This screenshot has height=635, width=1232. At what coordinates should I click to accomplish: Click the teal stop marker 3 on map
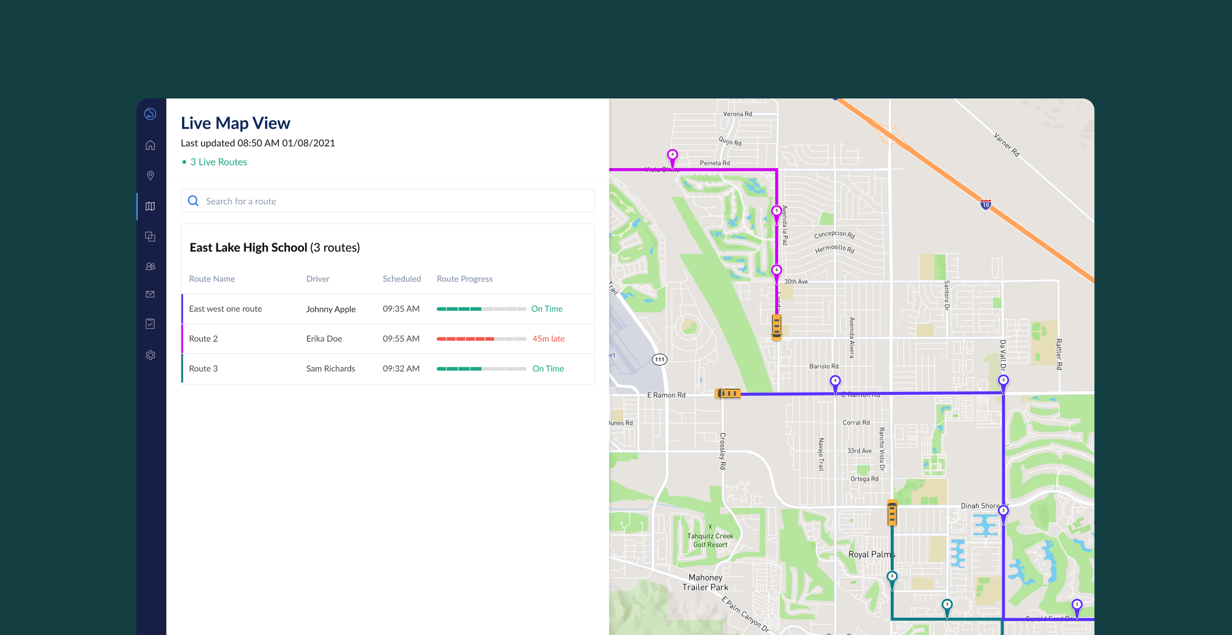tap(947, 605)
